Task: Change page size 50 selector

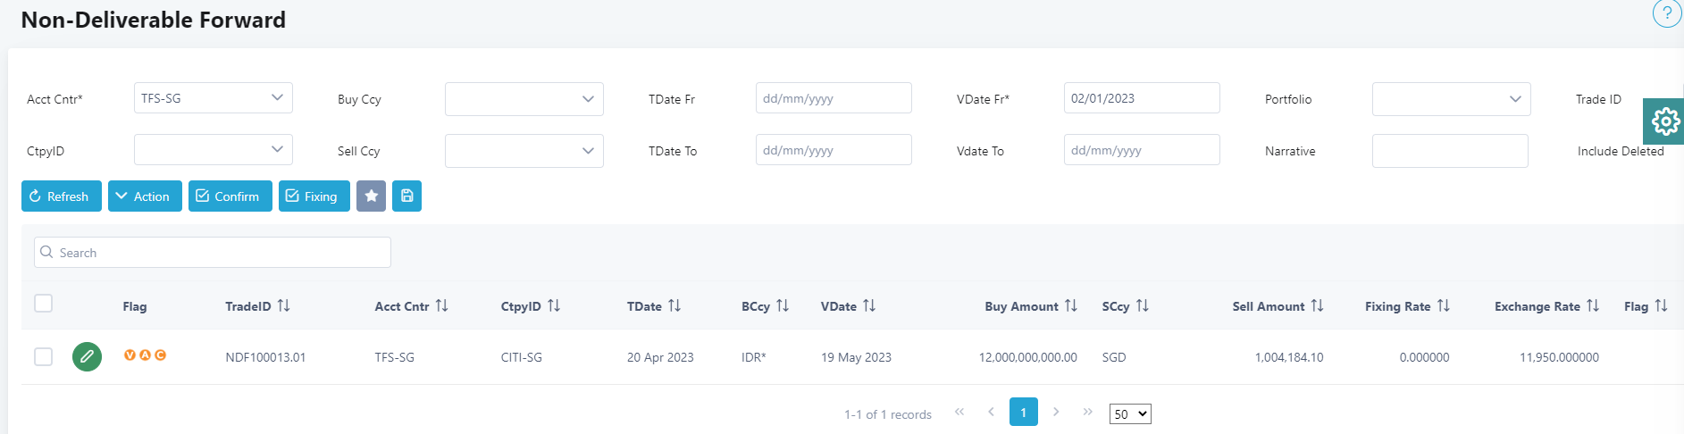Action: click(x=1130, y=413)
